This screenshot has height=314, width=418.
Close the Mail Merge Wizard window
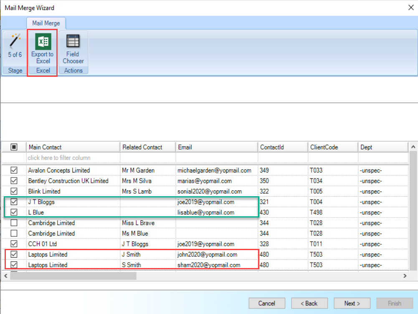pyautogui.click(x=411, y=8)
